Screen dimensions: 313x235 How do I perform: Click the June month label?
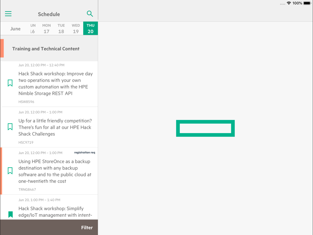click(15, 29)
